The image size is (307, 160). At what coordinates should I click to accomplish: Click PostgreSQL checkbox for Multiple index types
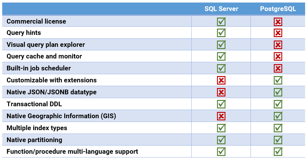click(278, 128)
